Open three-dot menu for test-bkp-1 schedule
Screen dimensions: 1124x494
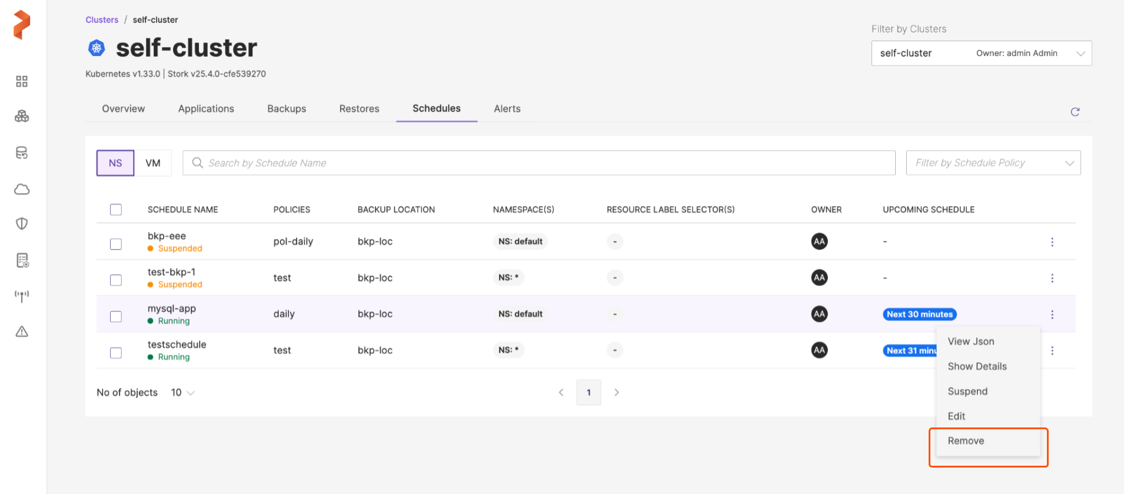pos(1052,278)
